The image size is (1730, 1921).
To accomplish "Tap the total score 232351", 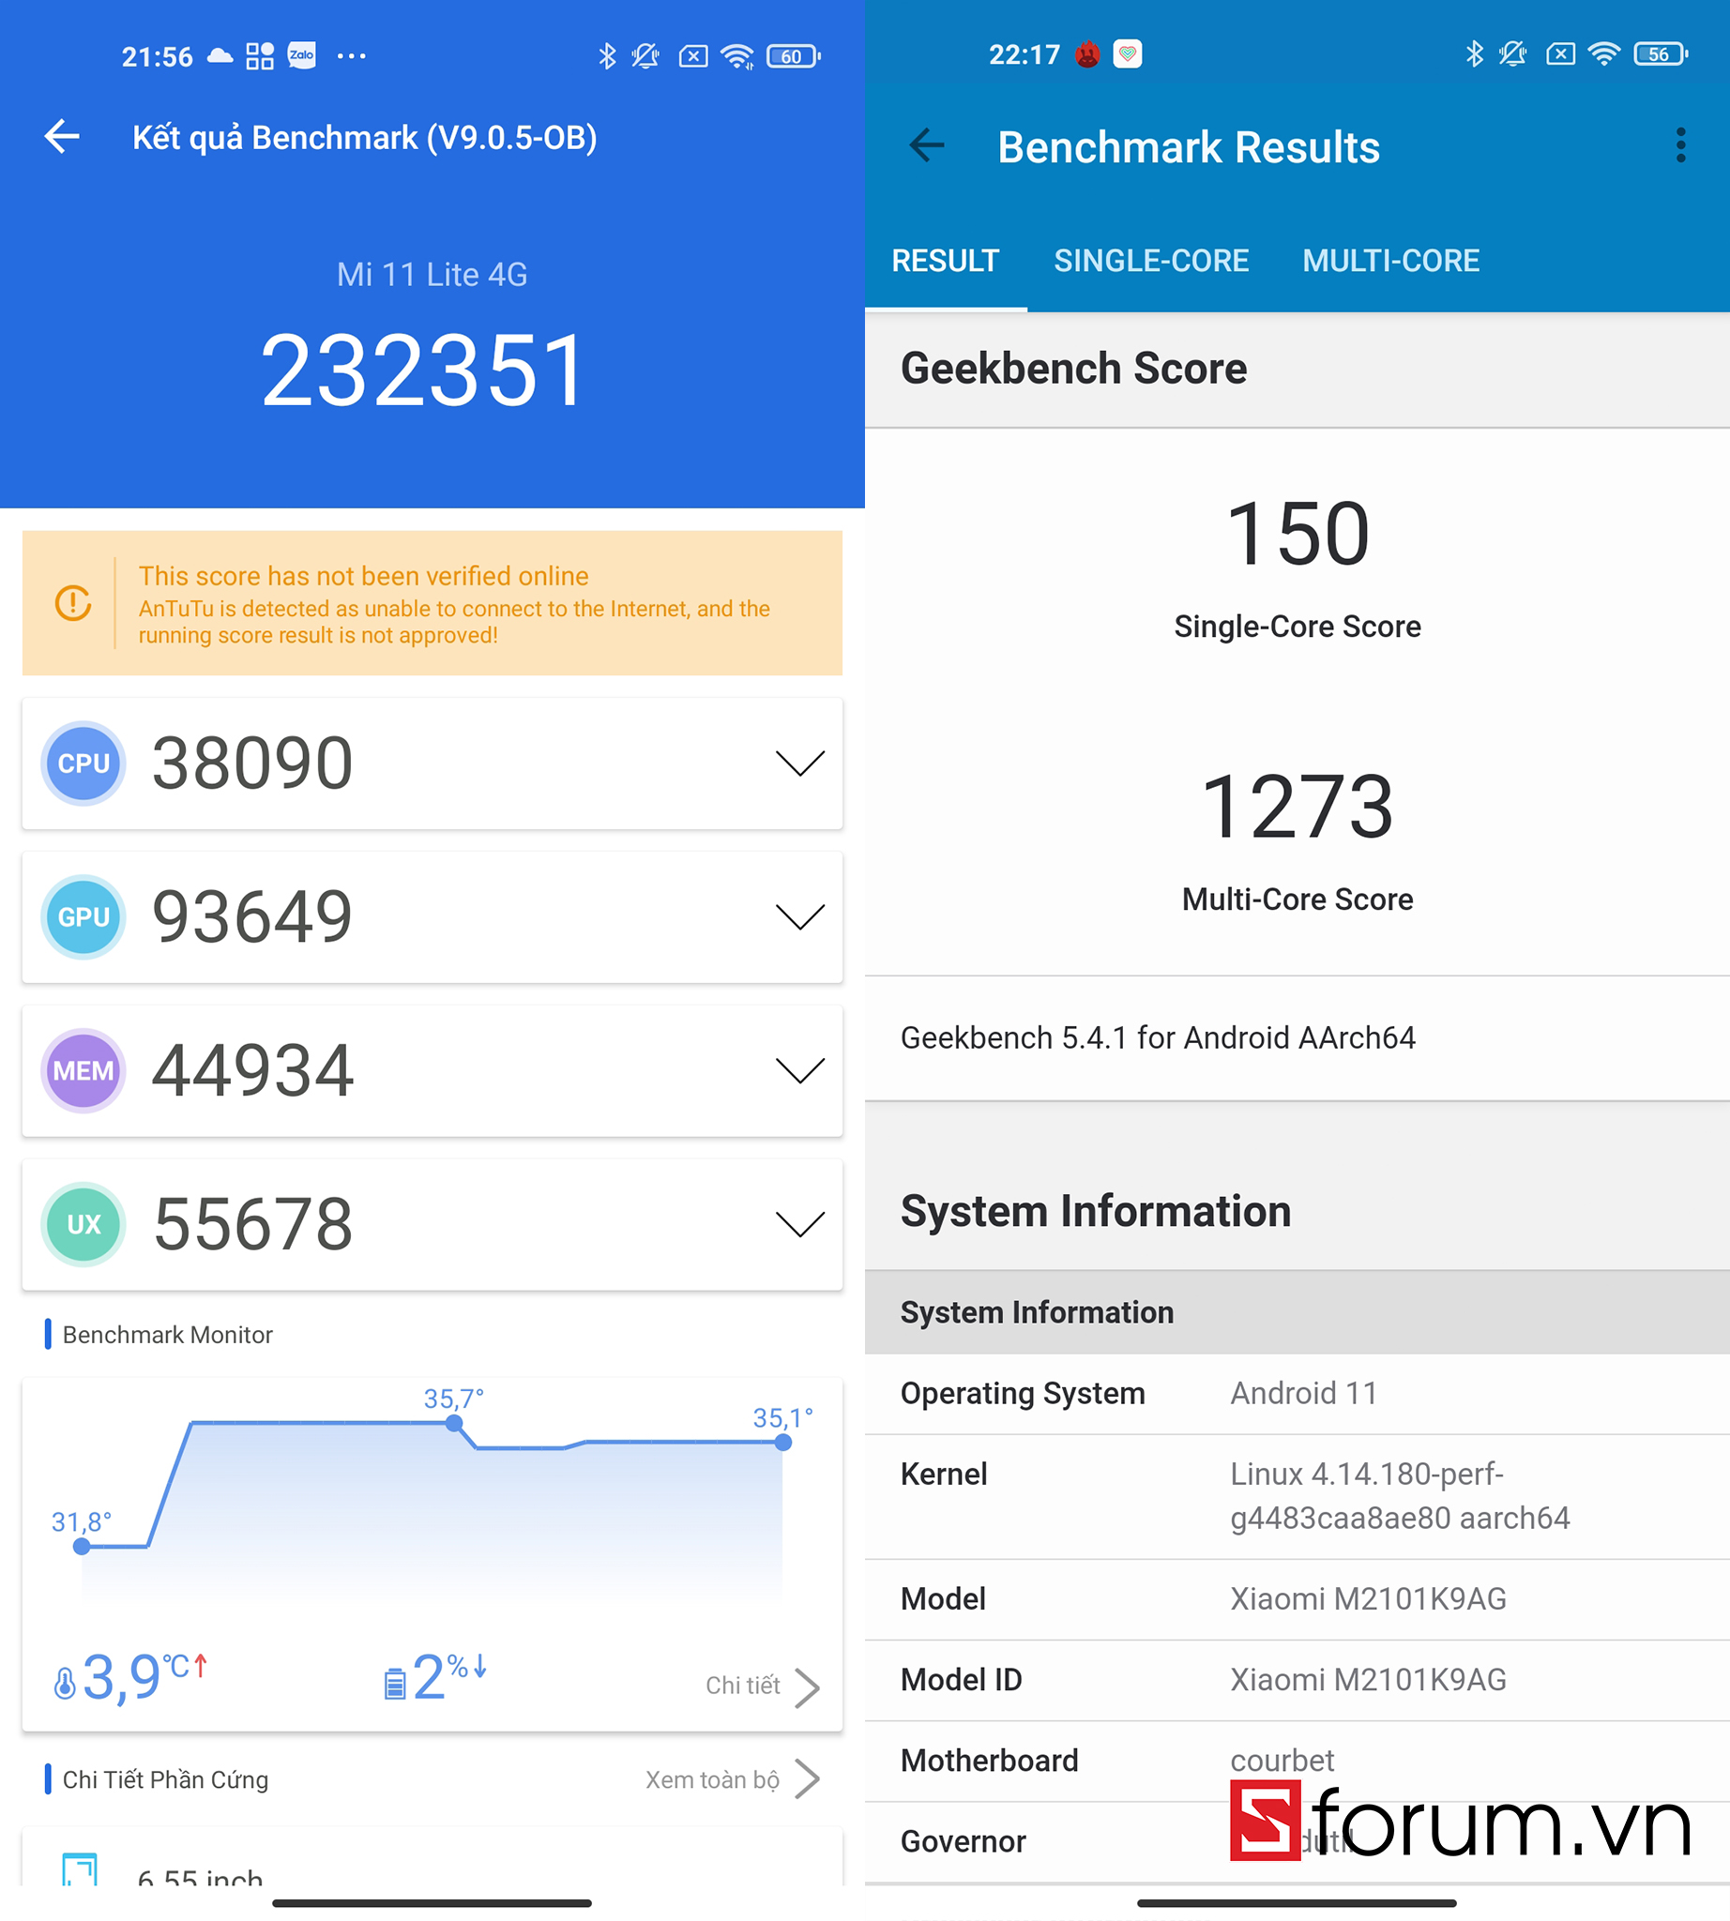I will [423, 371].
